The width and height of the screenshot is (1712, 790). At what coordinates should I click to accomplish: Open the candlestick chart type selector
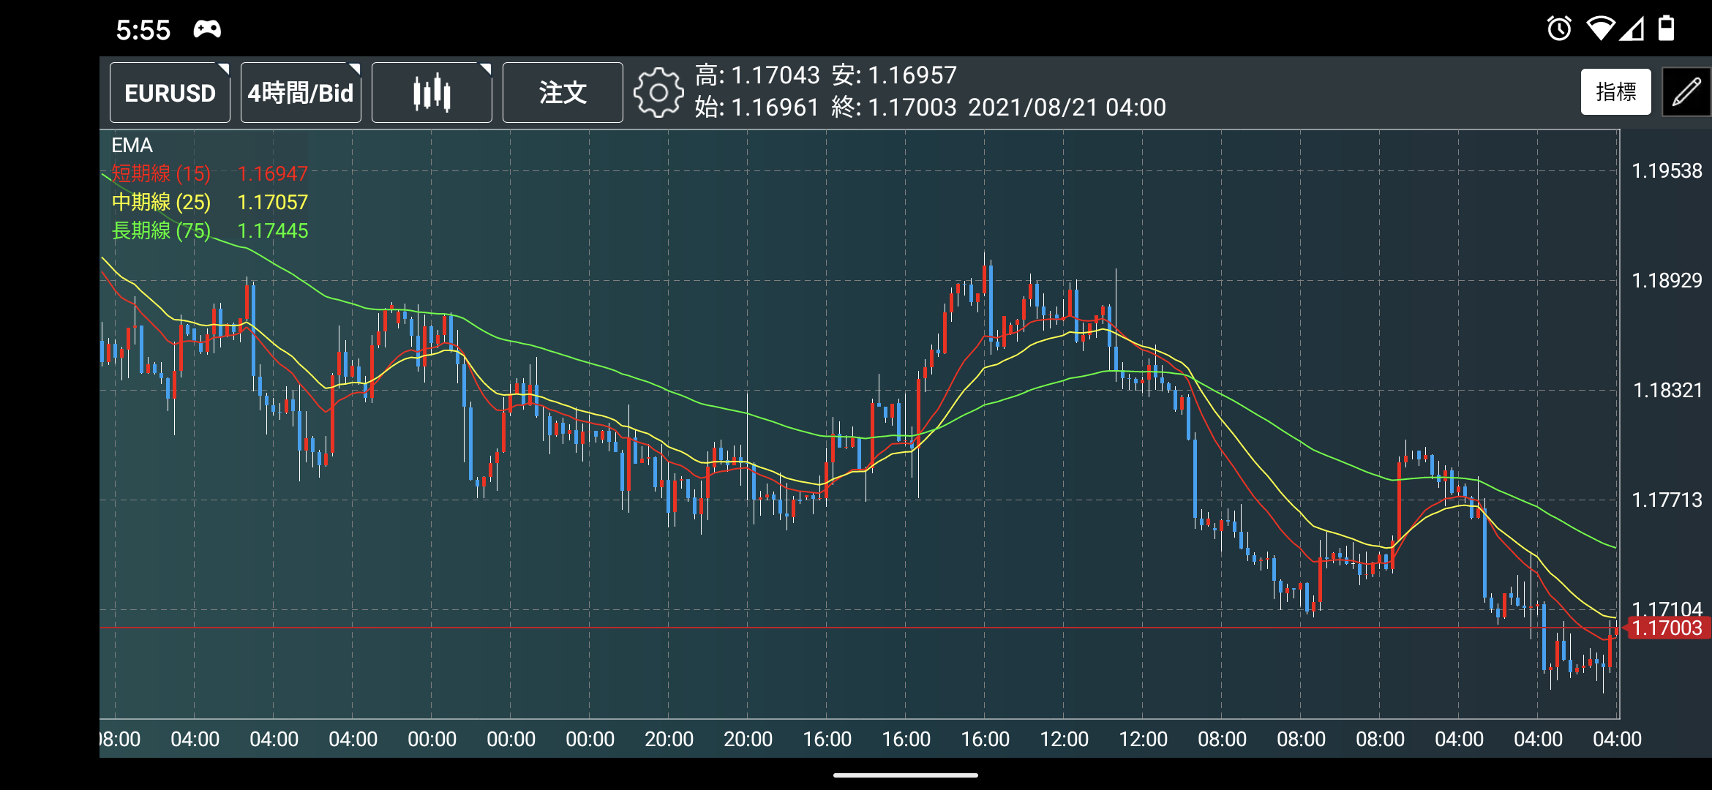(x=432, y=93)
